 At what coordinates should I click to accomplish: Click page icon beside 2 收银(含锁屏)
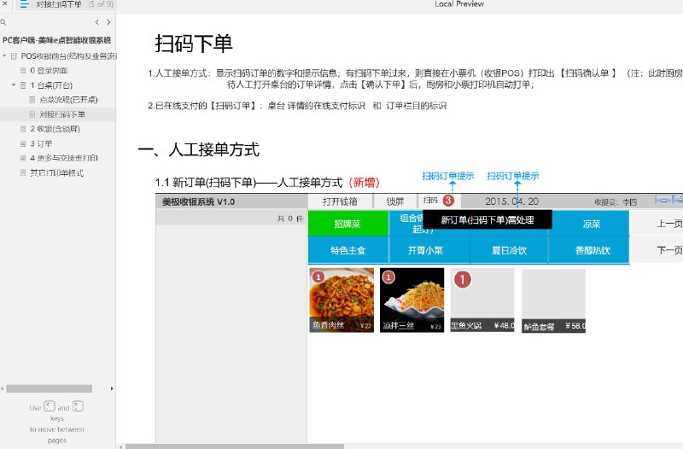23,129
